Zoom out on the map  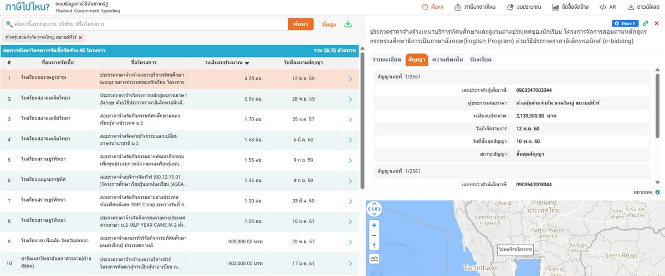coord(374,236)
